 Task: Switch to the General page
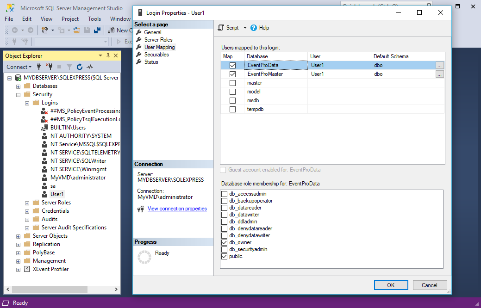153,32
